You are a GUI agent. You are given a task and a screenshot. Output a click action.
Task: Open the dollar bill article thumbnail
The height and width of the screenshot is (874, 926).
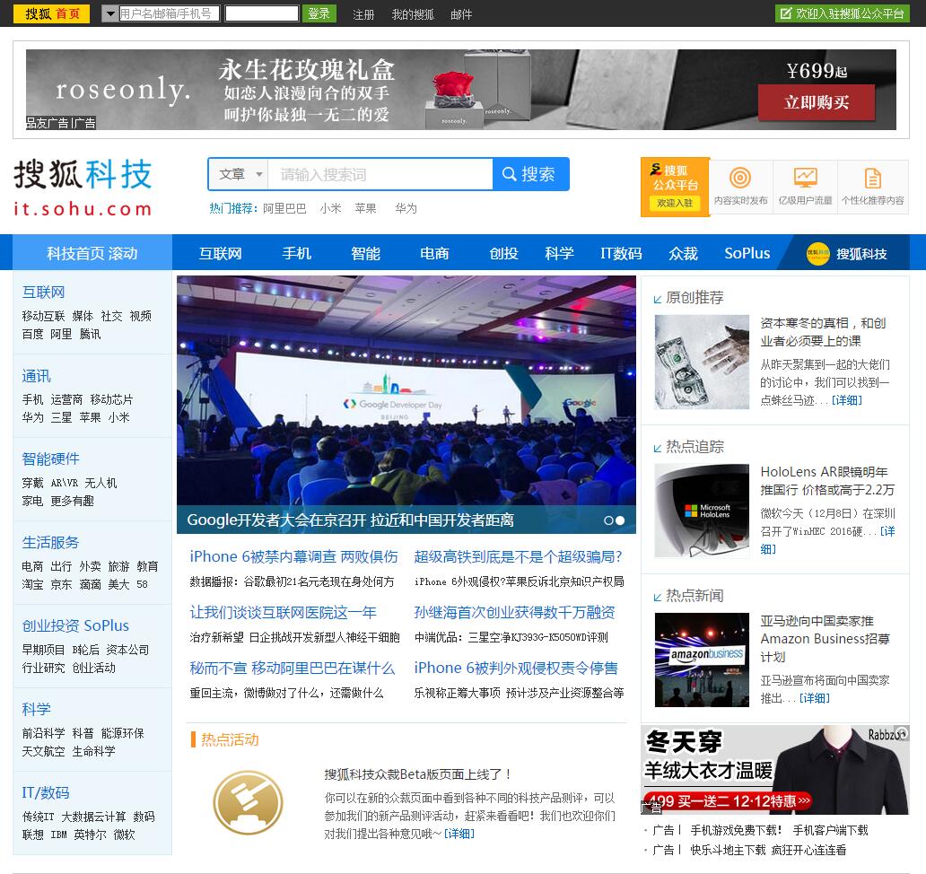click(702, 362)
